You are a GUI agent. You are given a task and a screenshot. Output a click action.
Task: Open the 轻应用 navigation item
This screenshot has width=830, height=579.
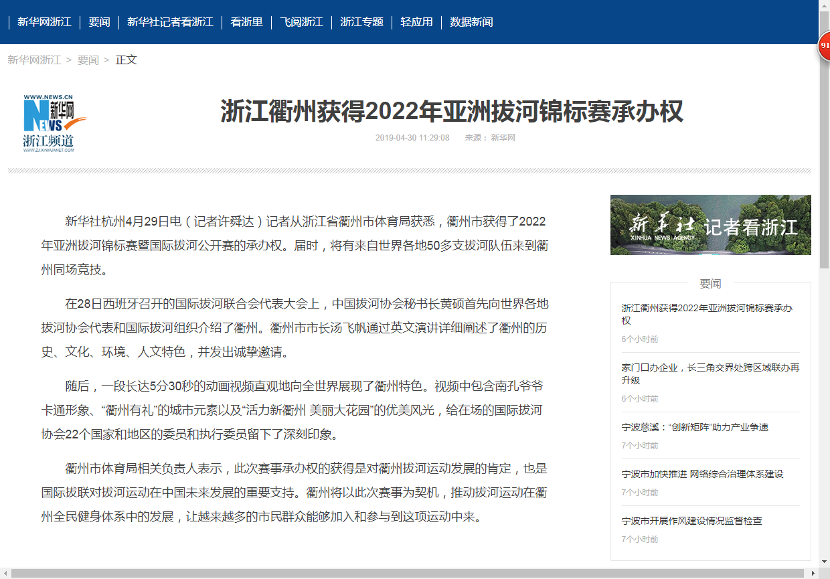point(416,22)
